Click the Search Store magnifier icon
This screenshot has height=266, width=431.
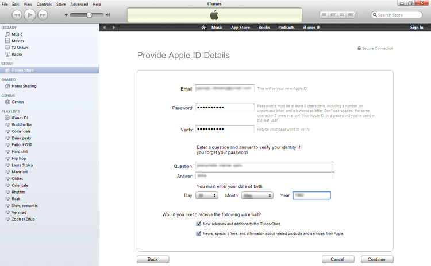coord(375,15)
